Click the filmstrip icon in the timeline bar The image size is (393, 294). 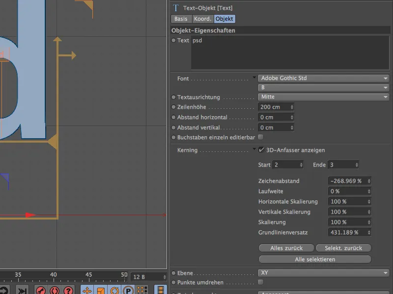pyautogui.click(x=161, y=290)
